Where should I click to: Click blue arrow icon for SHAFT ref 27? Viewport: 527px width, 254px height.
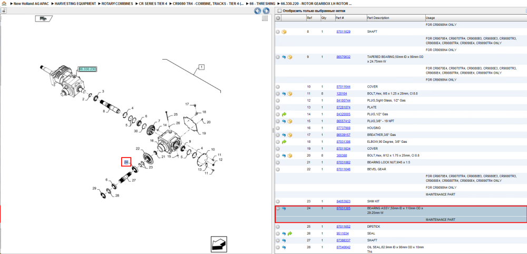[x=284, y=240]
